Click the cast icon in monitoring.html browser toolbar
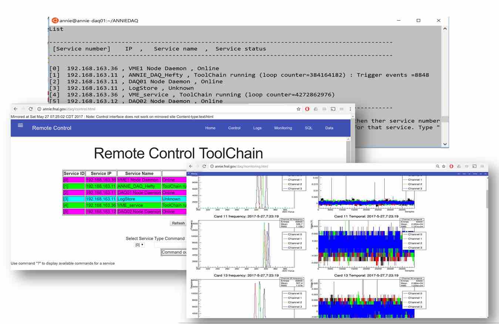 [475, 166]
